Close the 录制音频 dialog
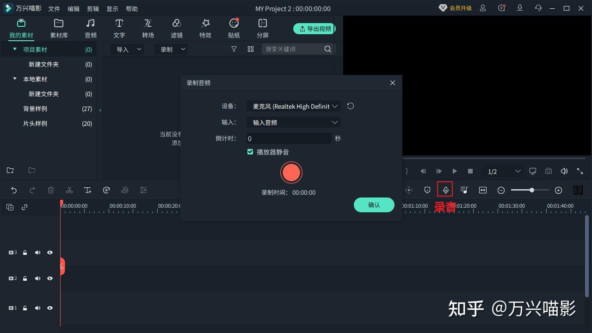This screenshot has height=333, width=592. [x=393, y=83]
